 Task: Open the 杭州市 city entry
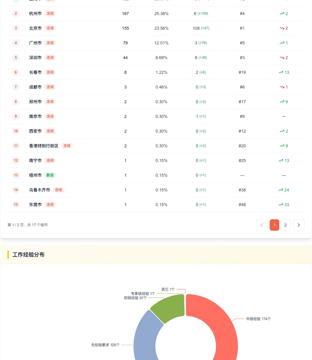pyautogui.click(x=35, y=13)
